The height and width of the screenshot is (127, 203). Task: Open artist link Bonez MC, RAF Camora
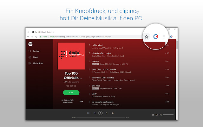click(109, 64)
